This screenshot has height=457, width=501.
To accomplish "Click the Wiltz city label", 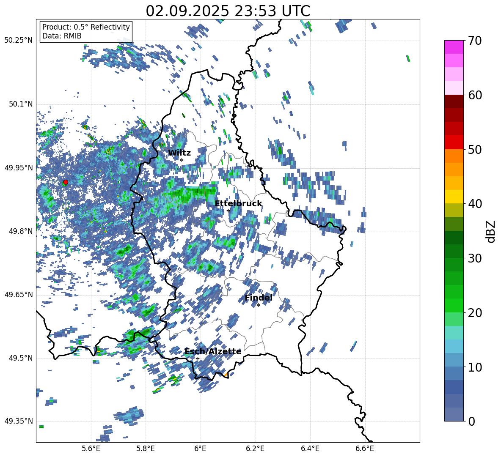I will [179, 153].
